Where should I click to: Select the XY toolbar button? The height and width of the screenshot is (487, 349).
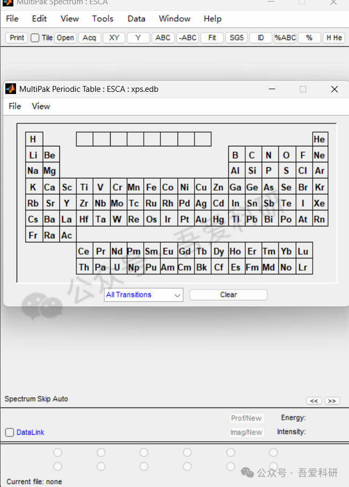[x=114, y=38]
